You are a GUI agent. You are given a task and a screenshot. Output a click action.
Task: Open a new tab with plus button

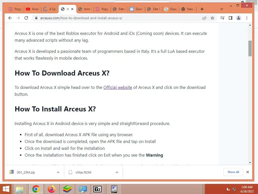tap(202, 9)
